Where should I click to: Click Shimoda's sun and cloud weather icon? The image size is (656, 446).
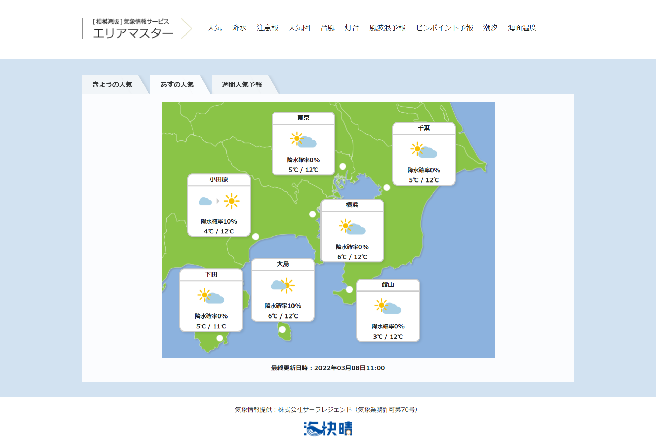tap(211, 296)
